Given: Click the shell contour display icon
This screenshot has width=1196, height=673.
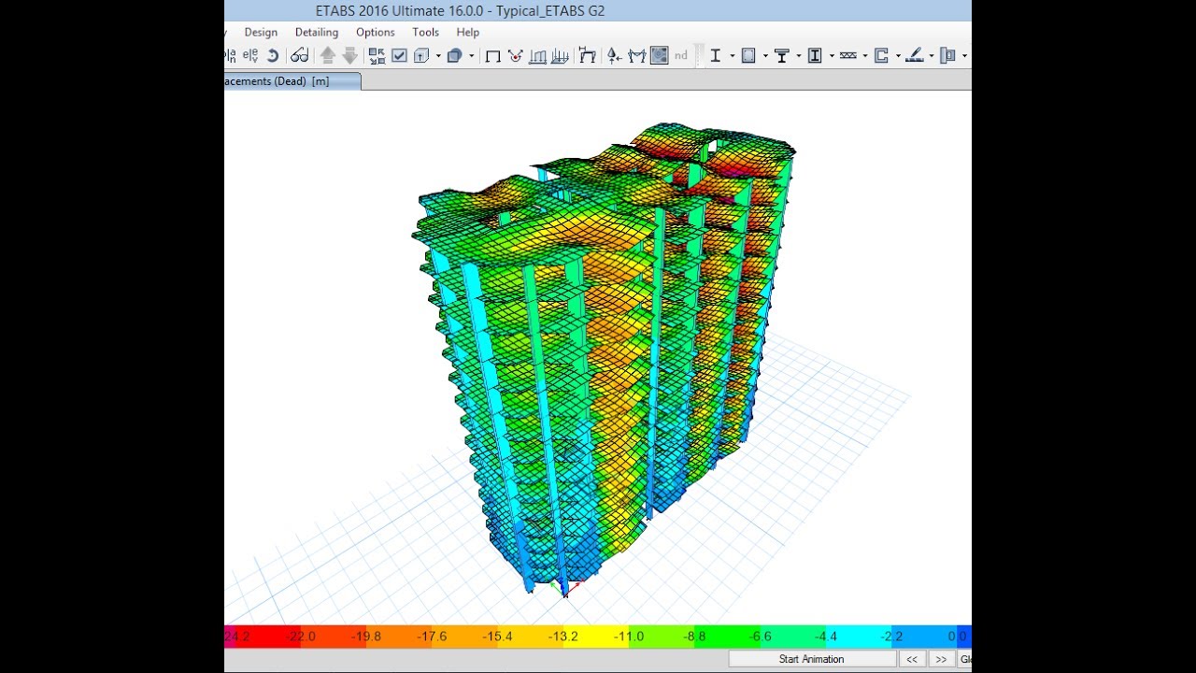Looking at the screenshot, I should [660, 56].
